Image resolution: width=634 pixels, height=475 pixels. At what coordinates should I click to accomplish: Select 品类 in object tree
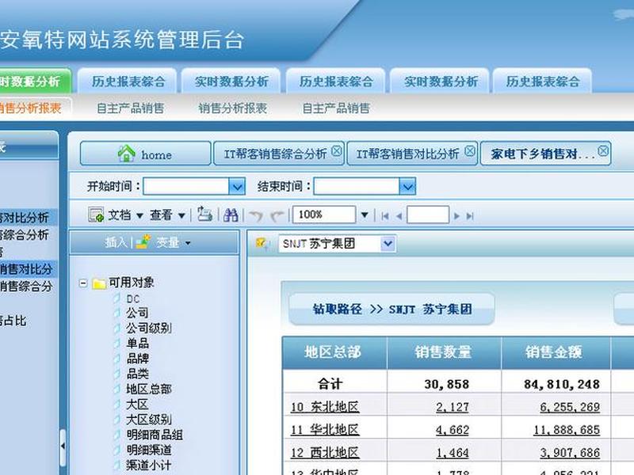click(137, 373)
